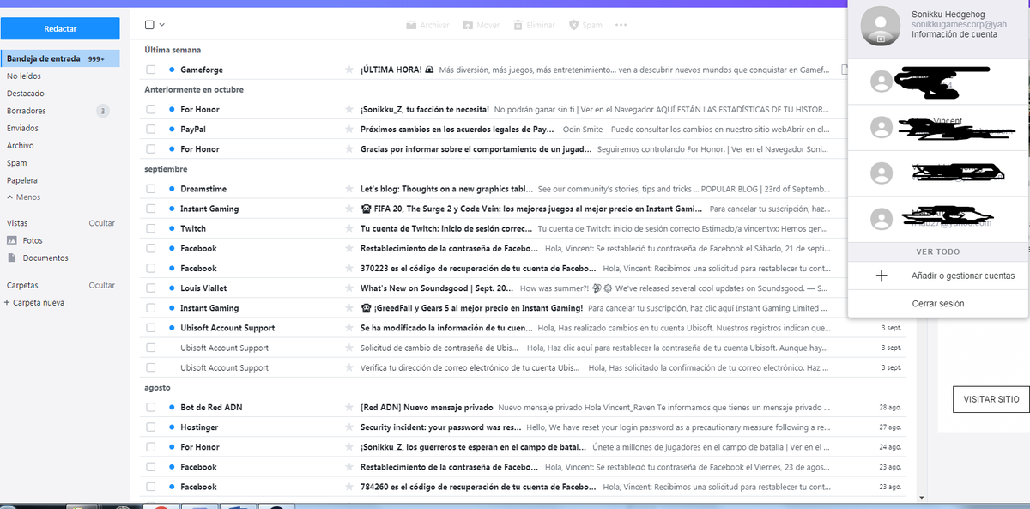1030x509 pixels.
Task: Star the Twitch inicio de sesión email
Action: [348, 229]
